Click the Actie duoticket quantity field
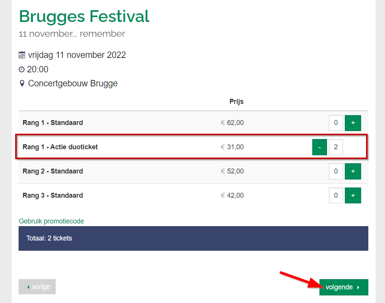Image resolution: width=385 pixels, height=303 pixels. pyautogui.click(x=336, y=147)
